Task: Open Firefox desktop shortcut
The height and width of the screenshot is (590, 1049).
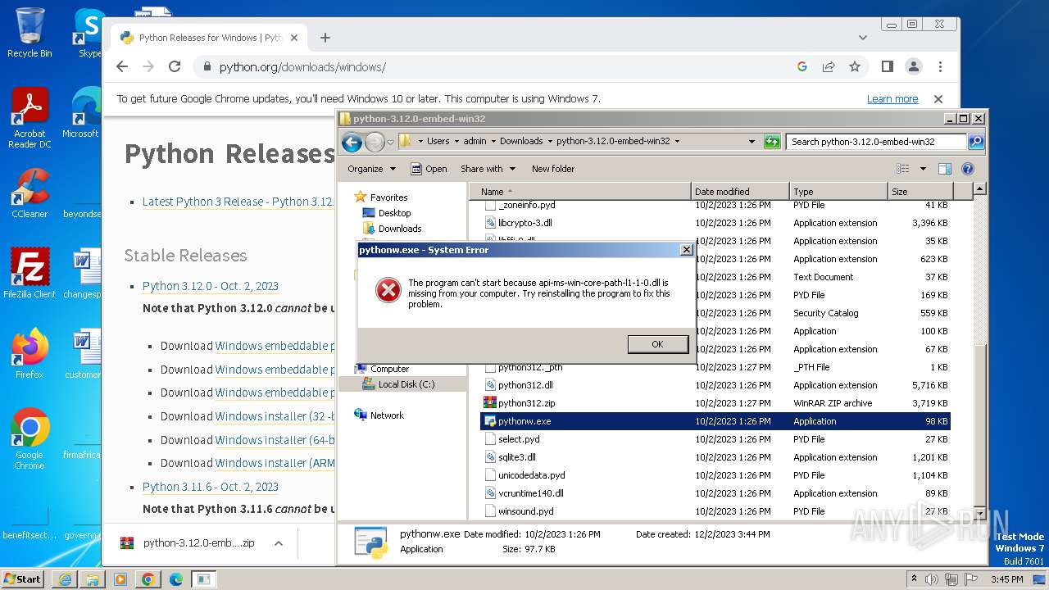Action: tap(30, 353)
